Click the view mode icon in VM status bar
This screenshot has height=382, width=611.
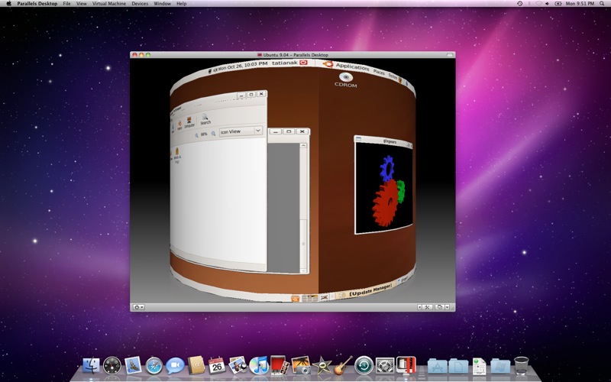tap(440, 307)
